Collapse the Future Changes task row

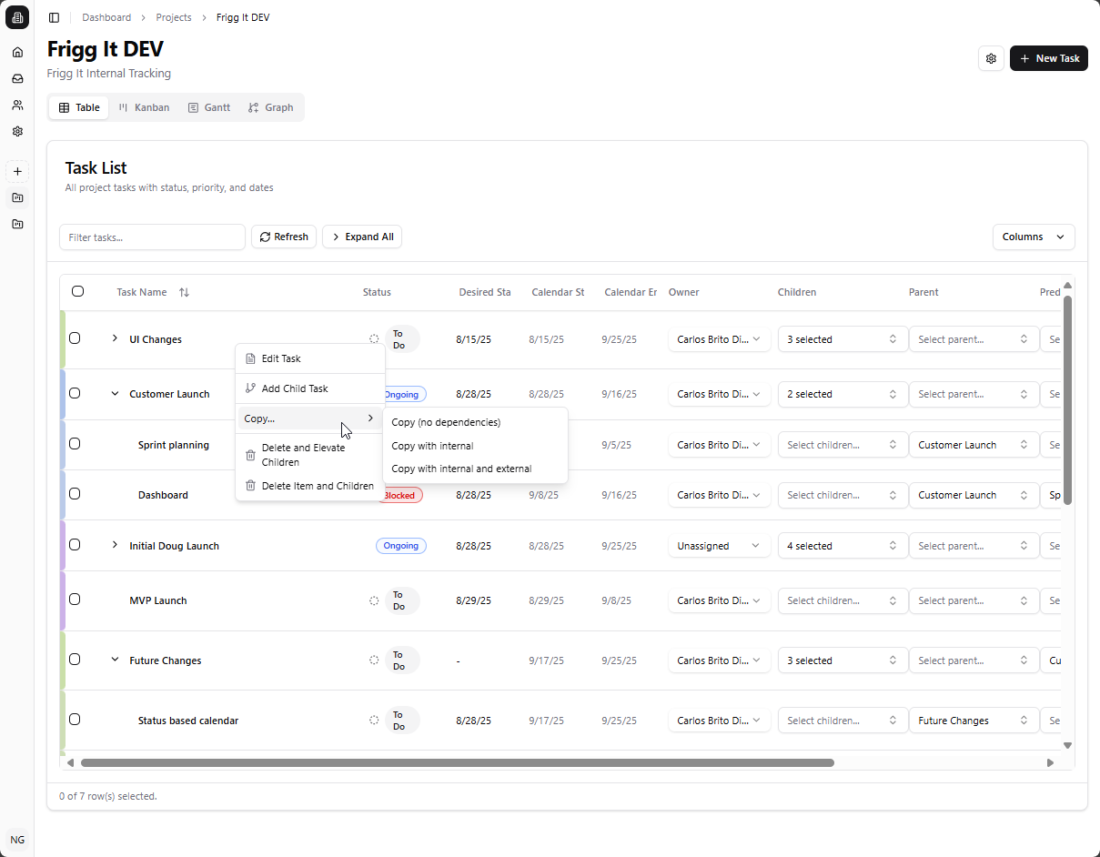pyautogui.click(x=115, y=660)
